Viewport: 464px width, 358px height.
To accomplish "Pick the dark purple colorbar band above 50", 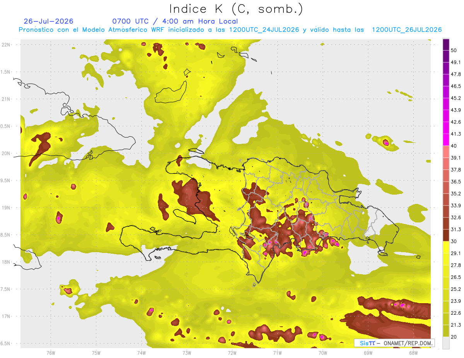I will (x=446, y=44).
